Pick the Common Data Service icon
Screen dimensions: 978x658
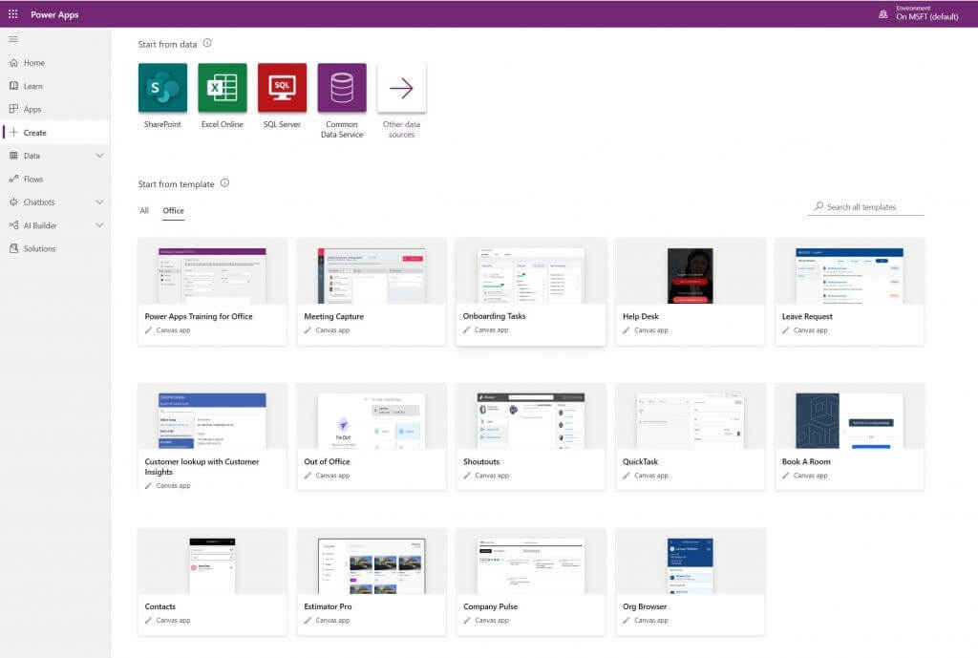342,88
